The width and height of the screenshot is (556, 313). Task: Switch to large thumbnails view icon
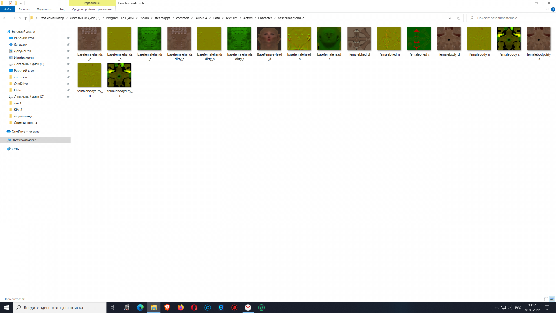[552, 299]
